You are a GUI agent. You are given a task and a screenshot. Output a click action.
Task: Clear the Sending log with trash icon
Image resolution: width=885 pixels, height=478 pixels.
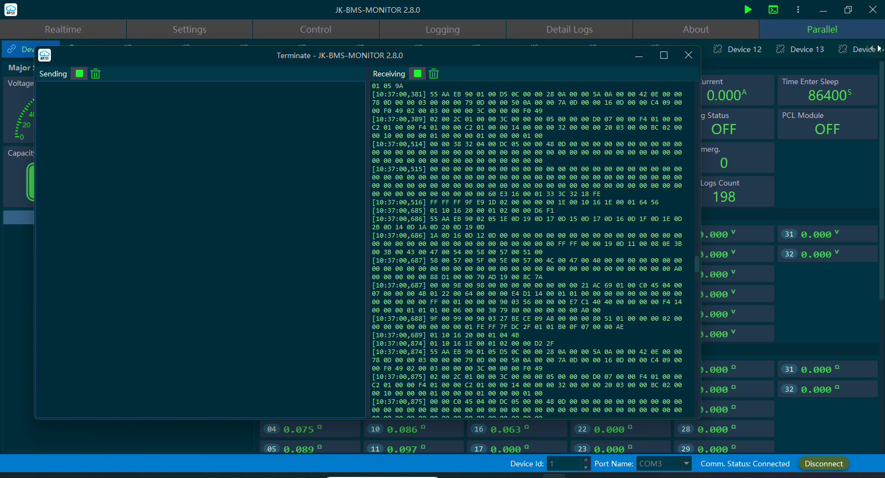[95, 74]
